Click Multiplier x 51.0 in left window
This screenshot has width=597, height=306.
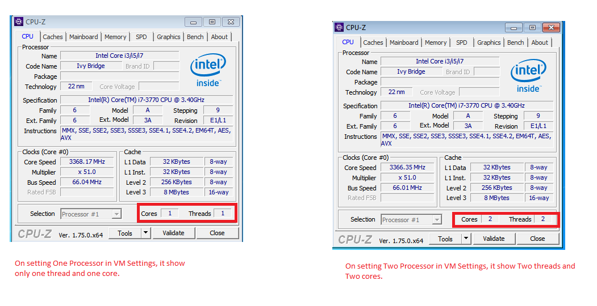pos(87,172)
